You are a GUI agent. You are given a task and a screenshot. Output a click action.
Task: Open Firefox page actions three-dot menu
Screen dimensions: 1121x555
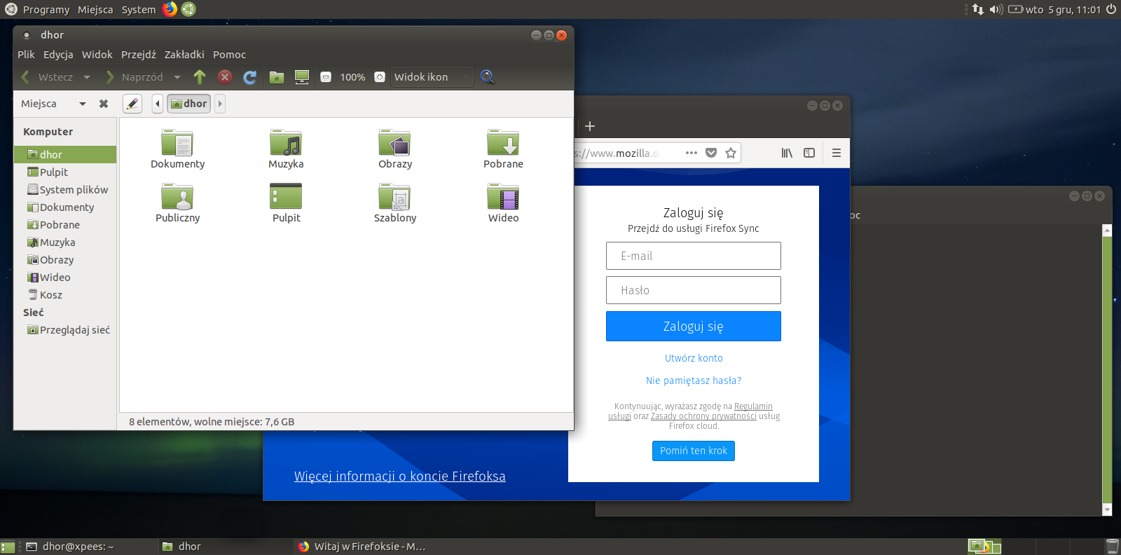pos(692,153)
